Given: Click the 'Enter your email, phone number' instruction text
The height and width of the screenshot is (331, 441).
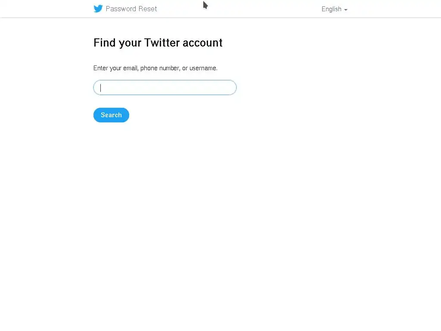Looking at the screenshot, I should point(155,68).
